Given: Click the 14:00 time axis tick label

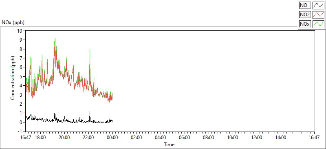Looking at the screenshot, I should click(x=281, y=138).
